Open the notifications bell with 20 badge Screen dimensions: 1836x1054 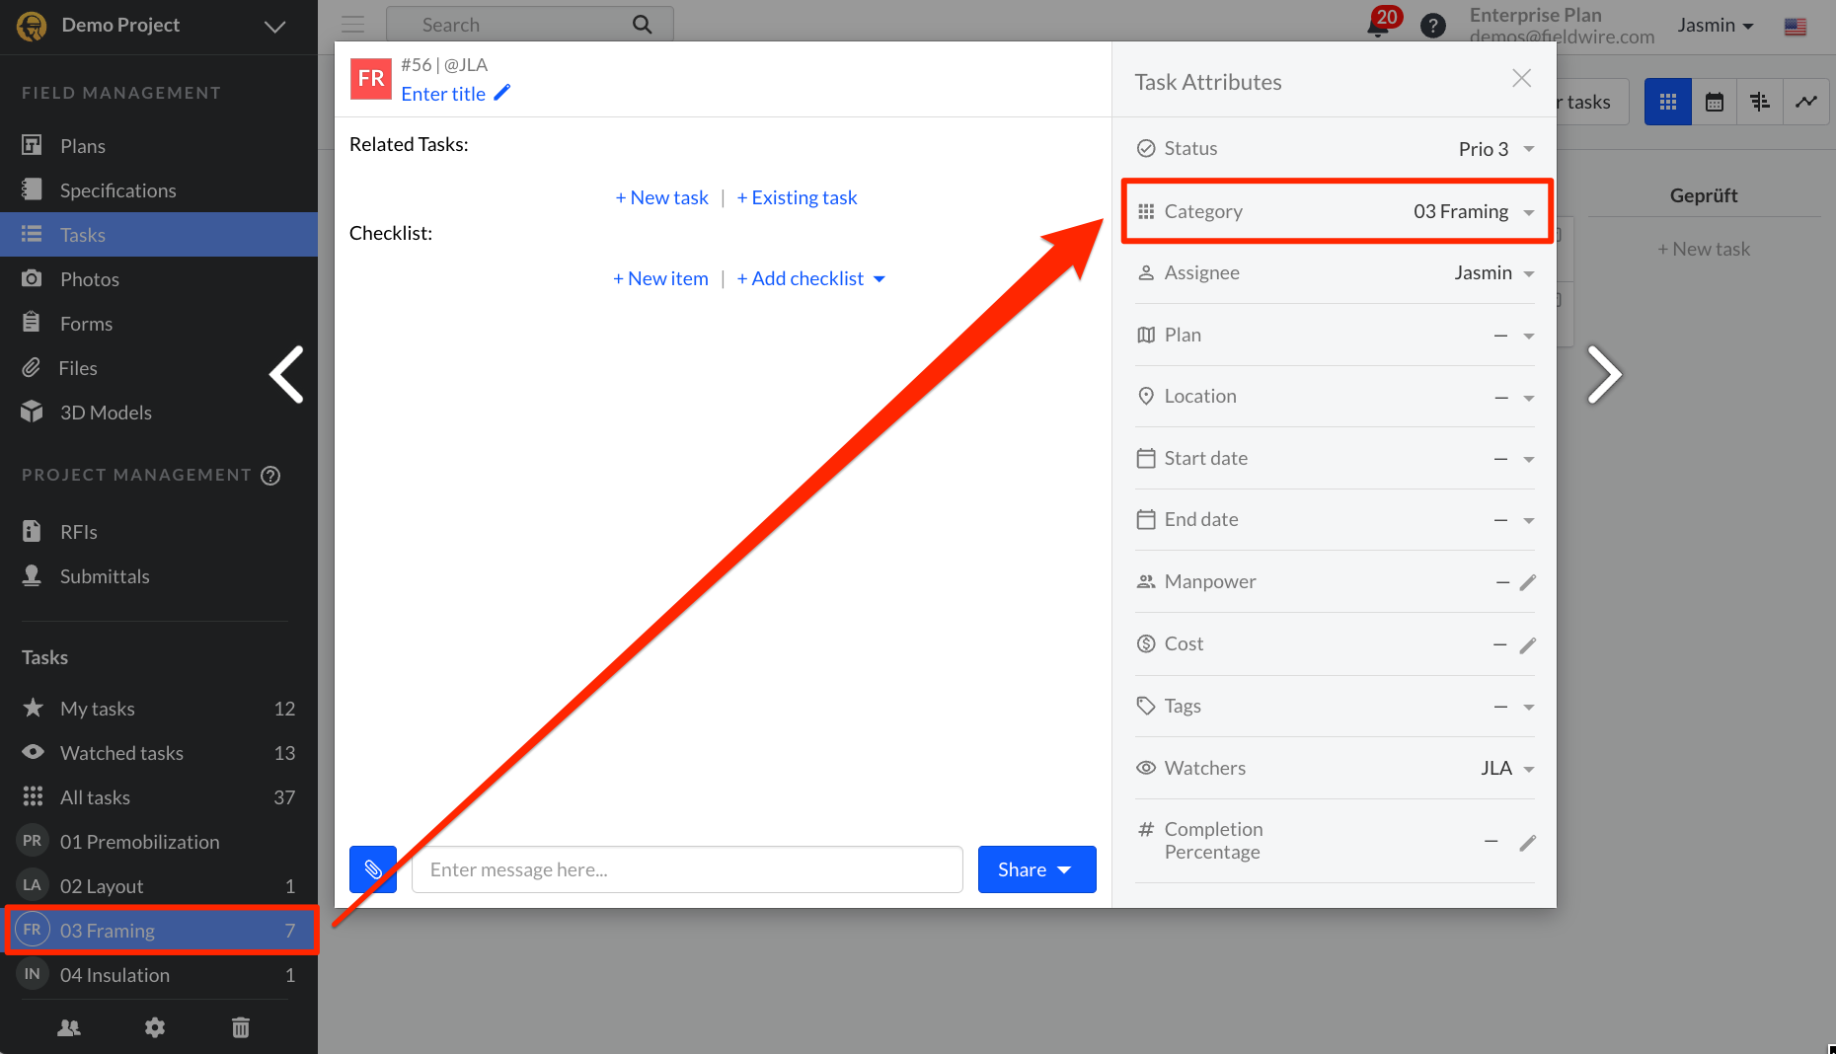tap(1379, 25)
